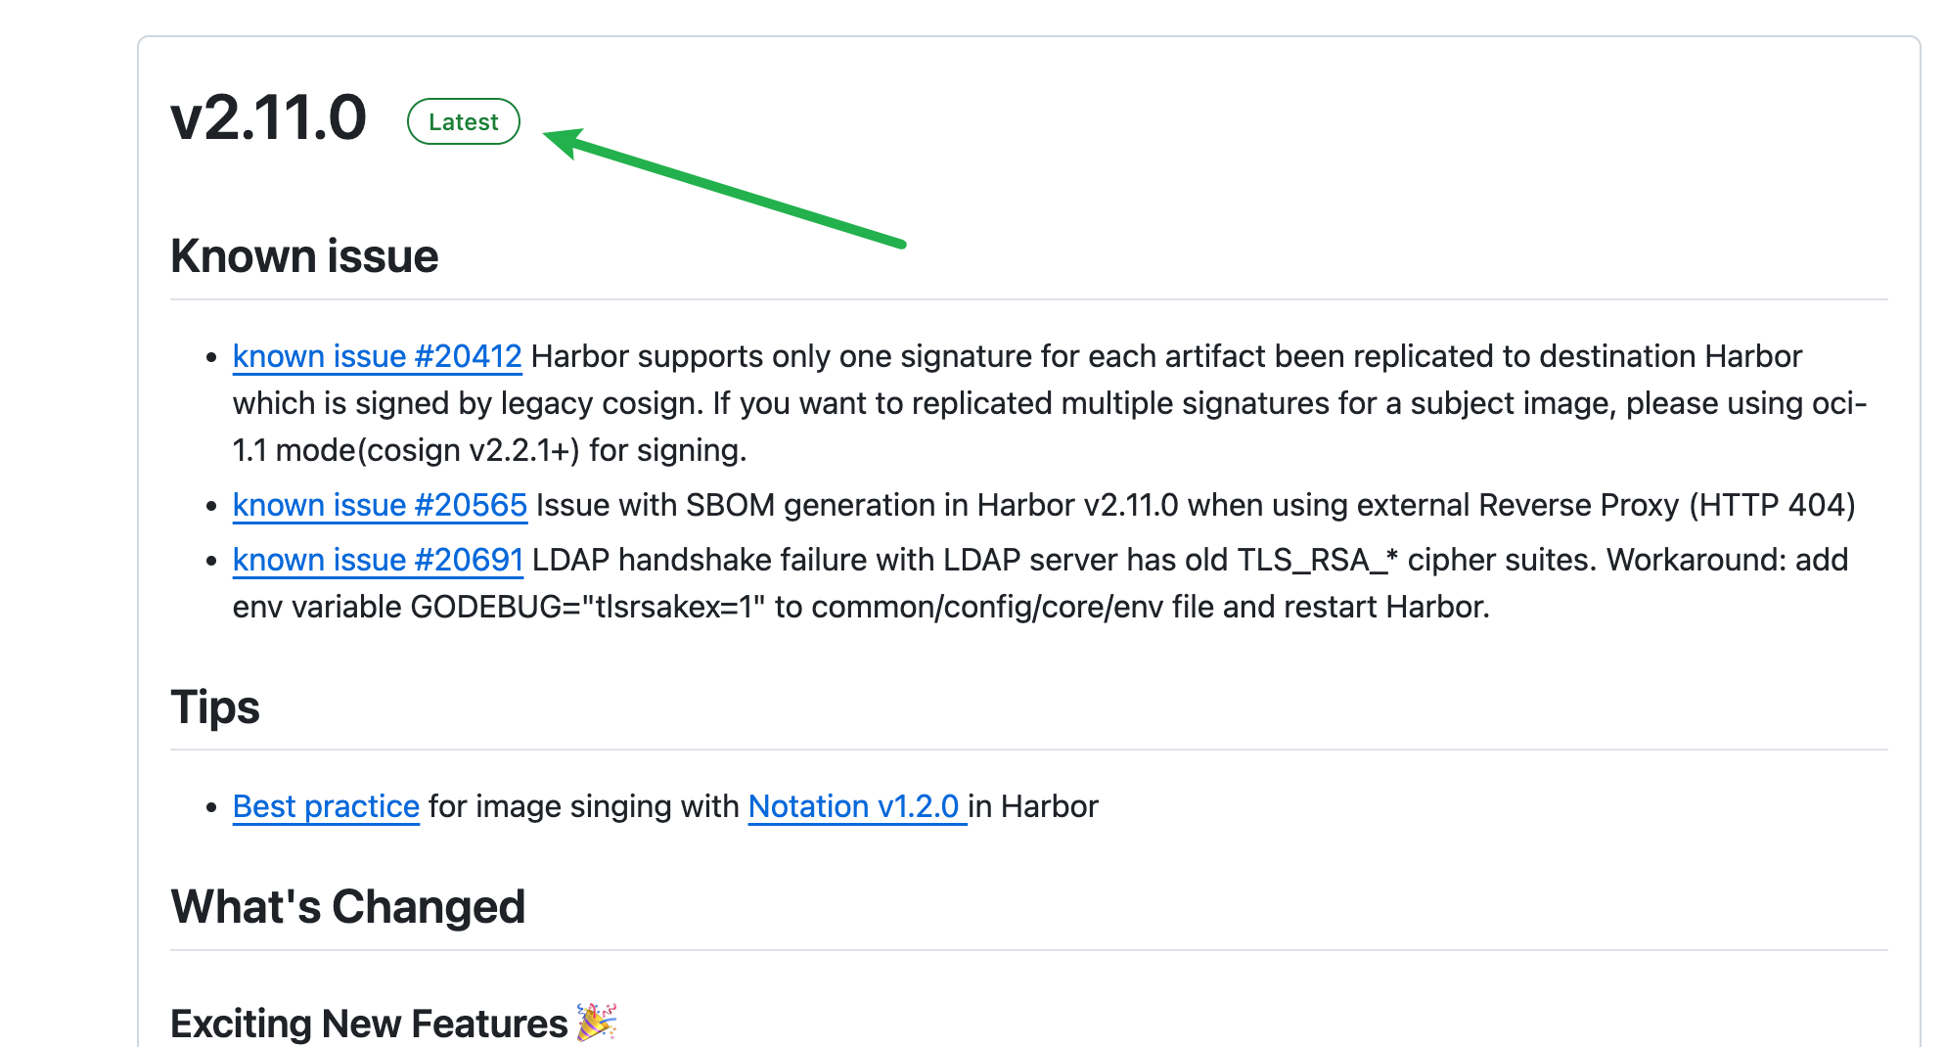Viewport: 1945px width, 1047px height.
Task: Click the Tips heading
Action: pyautogui.click(x=215, y=706)
